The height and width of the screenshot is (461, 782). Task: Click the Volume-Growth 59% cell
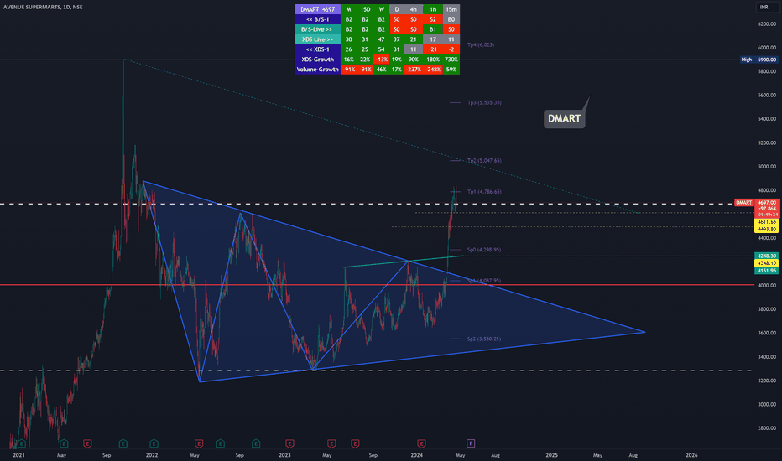tap(451, 70)
